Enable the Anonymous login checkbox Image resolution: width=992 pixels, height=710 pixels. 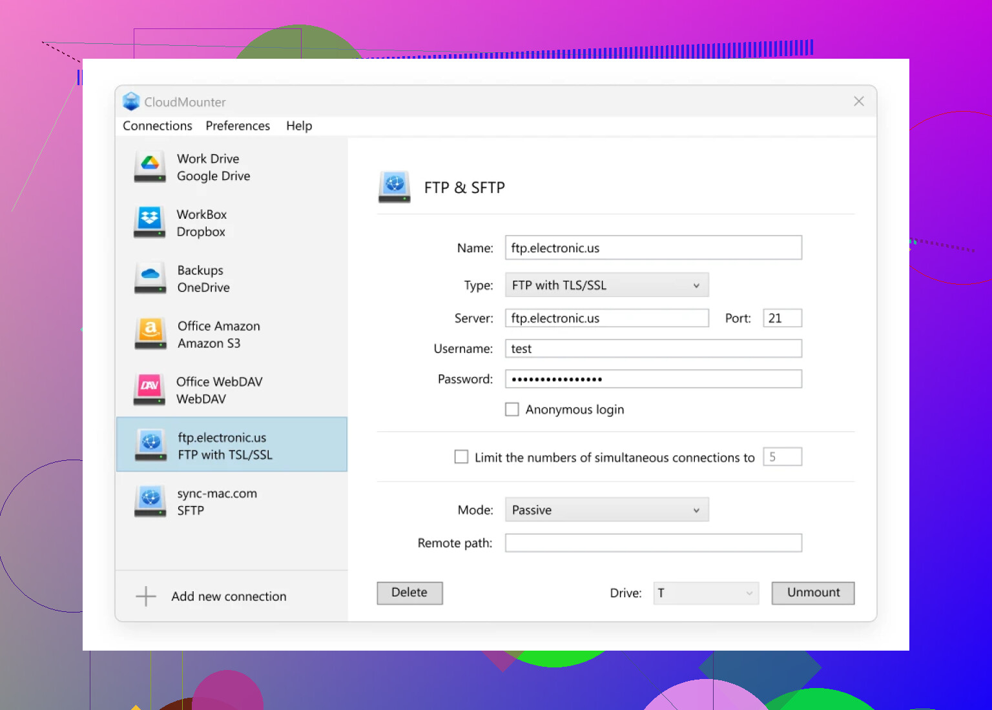[512, 410]
